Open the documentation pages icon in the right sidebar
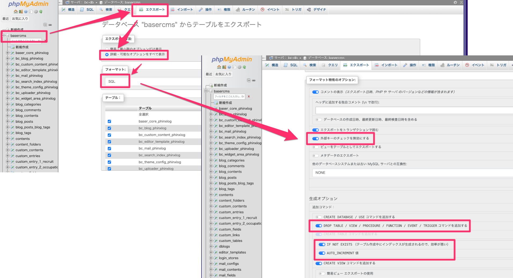Viewport: 513px width, 278px height. point(234,67)
